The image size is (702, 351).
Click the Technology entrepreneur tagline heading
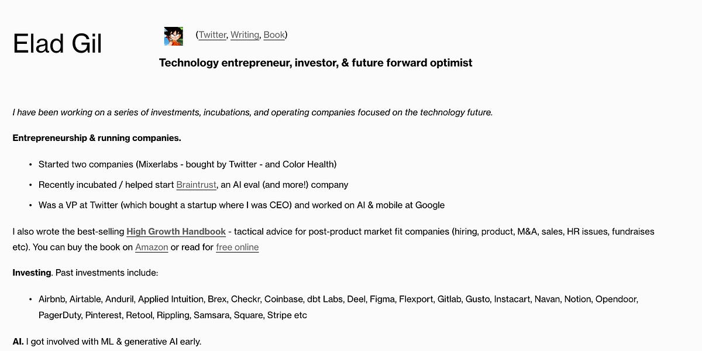316,63
